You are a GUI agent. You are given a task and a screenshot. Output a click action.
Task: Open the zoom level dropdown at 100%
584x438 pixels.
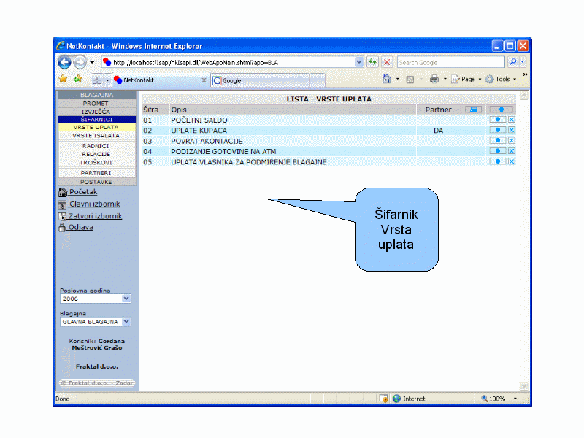coord(515,399)
